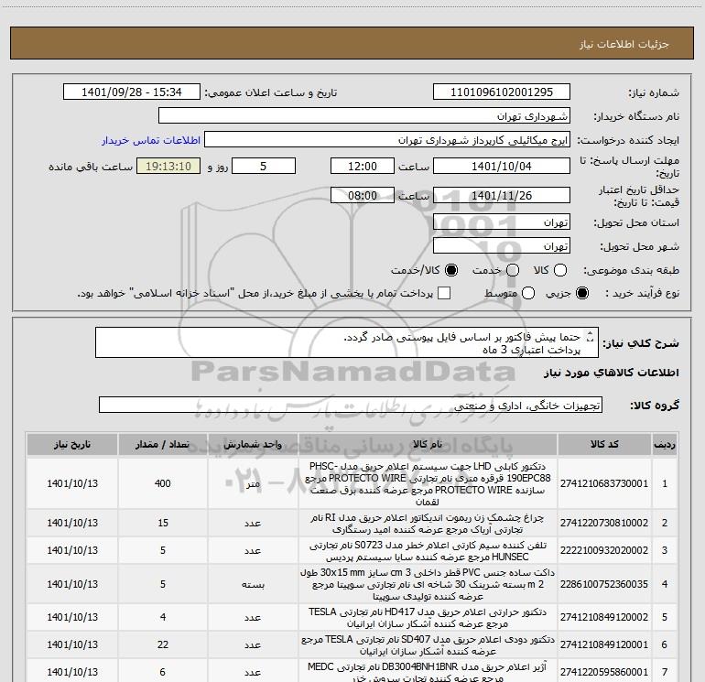The image size is (705, 682).
Task: Click the TESLA SD407 smoke detector item name
Action: [428, 645]
